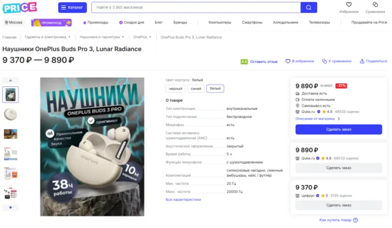Open the Каталог menu button
The width and height of the screenshot is (392, 228).
(x=73, y=7)
